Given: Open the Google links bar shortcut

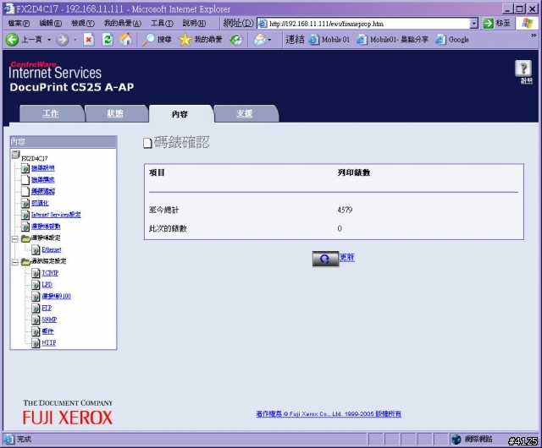Looking at the screenshot, I should pos(452,40).
